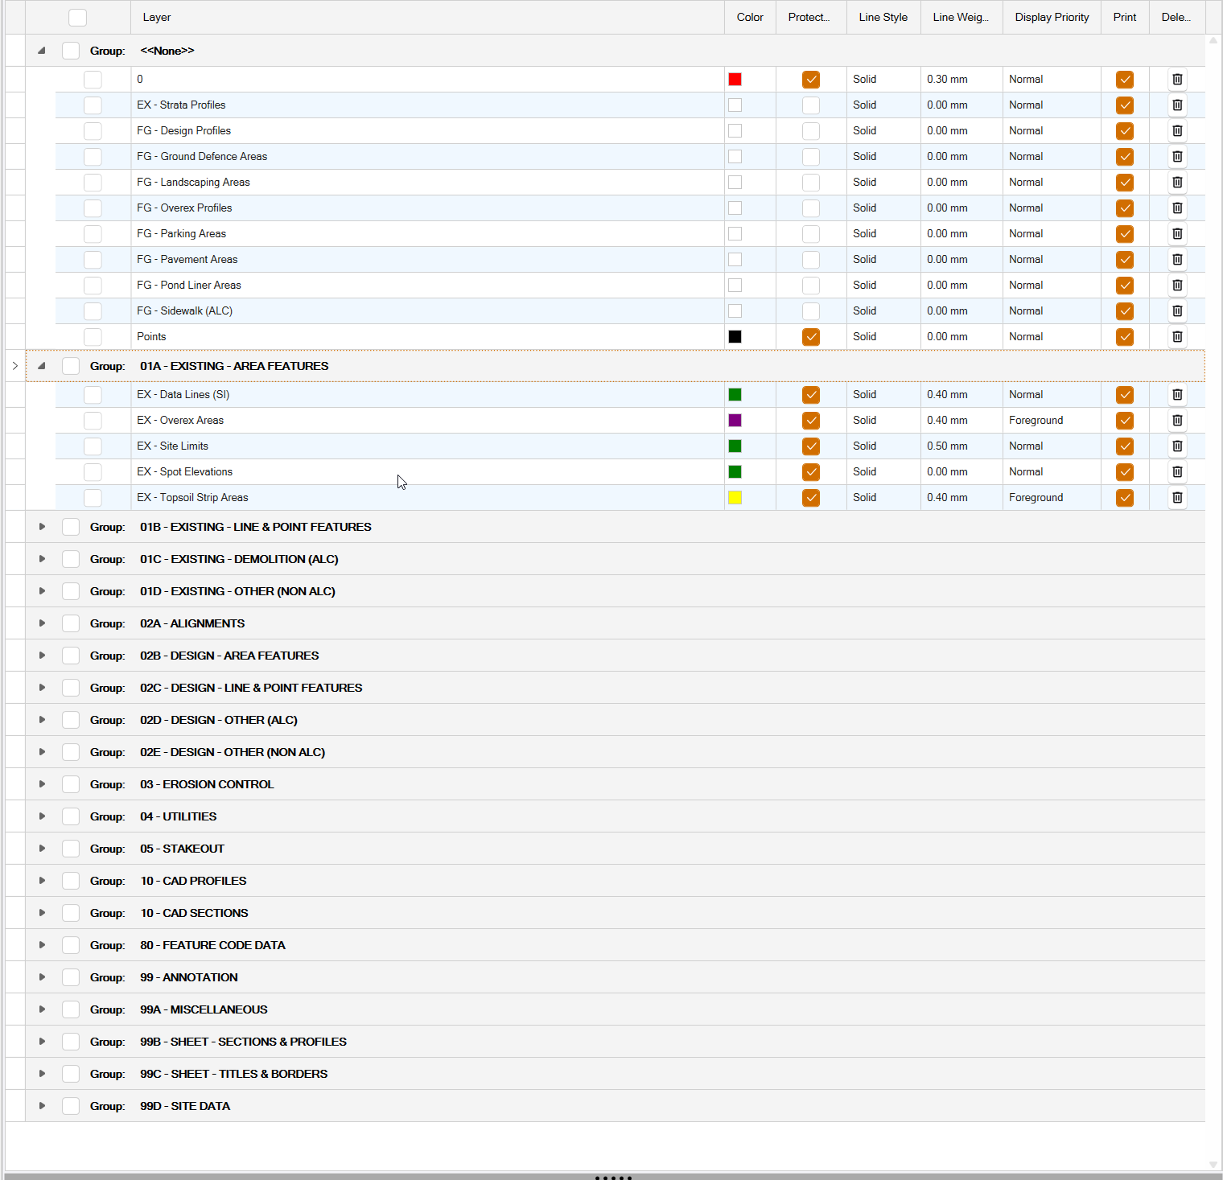Viewport: 1223px width, 1180px height.
Task: Open the purple color swatch for EX - Overex Areas
Action: (735, 421)
